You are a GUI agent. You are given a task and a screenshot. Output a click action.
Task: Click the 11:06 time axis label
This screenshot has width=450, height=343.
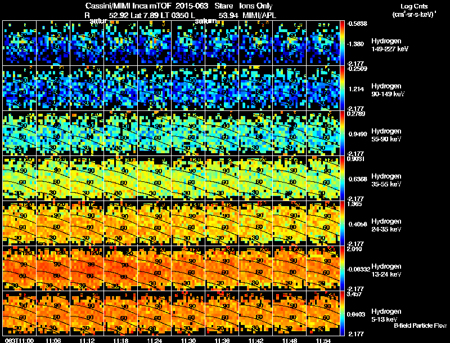(53, 341)
